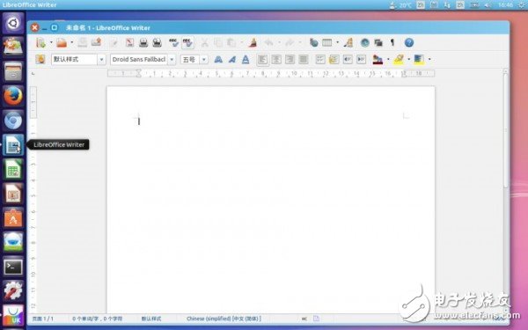Click the Print document icon
Screen dimensions: 528x330
point(143,43)
